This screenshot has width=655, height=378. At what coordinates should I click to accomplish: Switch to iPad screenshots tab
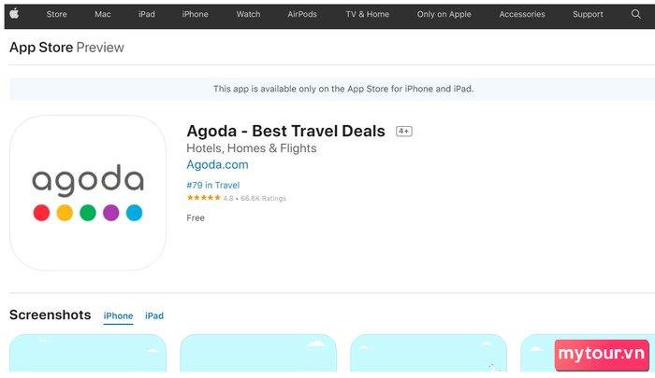[x=154, y=315]
